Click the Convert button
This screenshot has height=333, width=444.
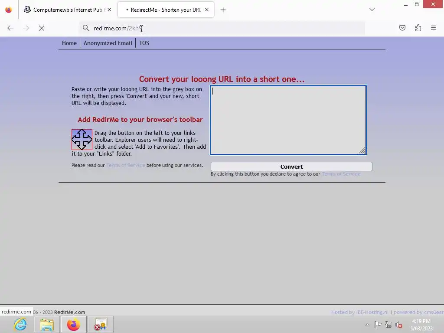(291, 166)
